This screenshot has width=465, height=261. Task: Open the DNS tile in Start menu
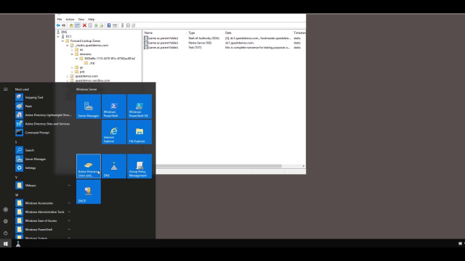pyautogui.click(x=114, y=166)
